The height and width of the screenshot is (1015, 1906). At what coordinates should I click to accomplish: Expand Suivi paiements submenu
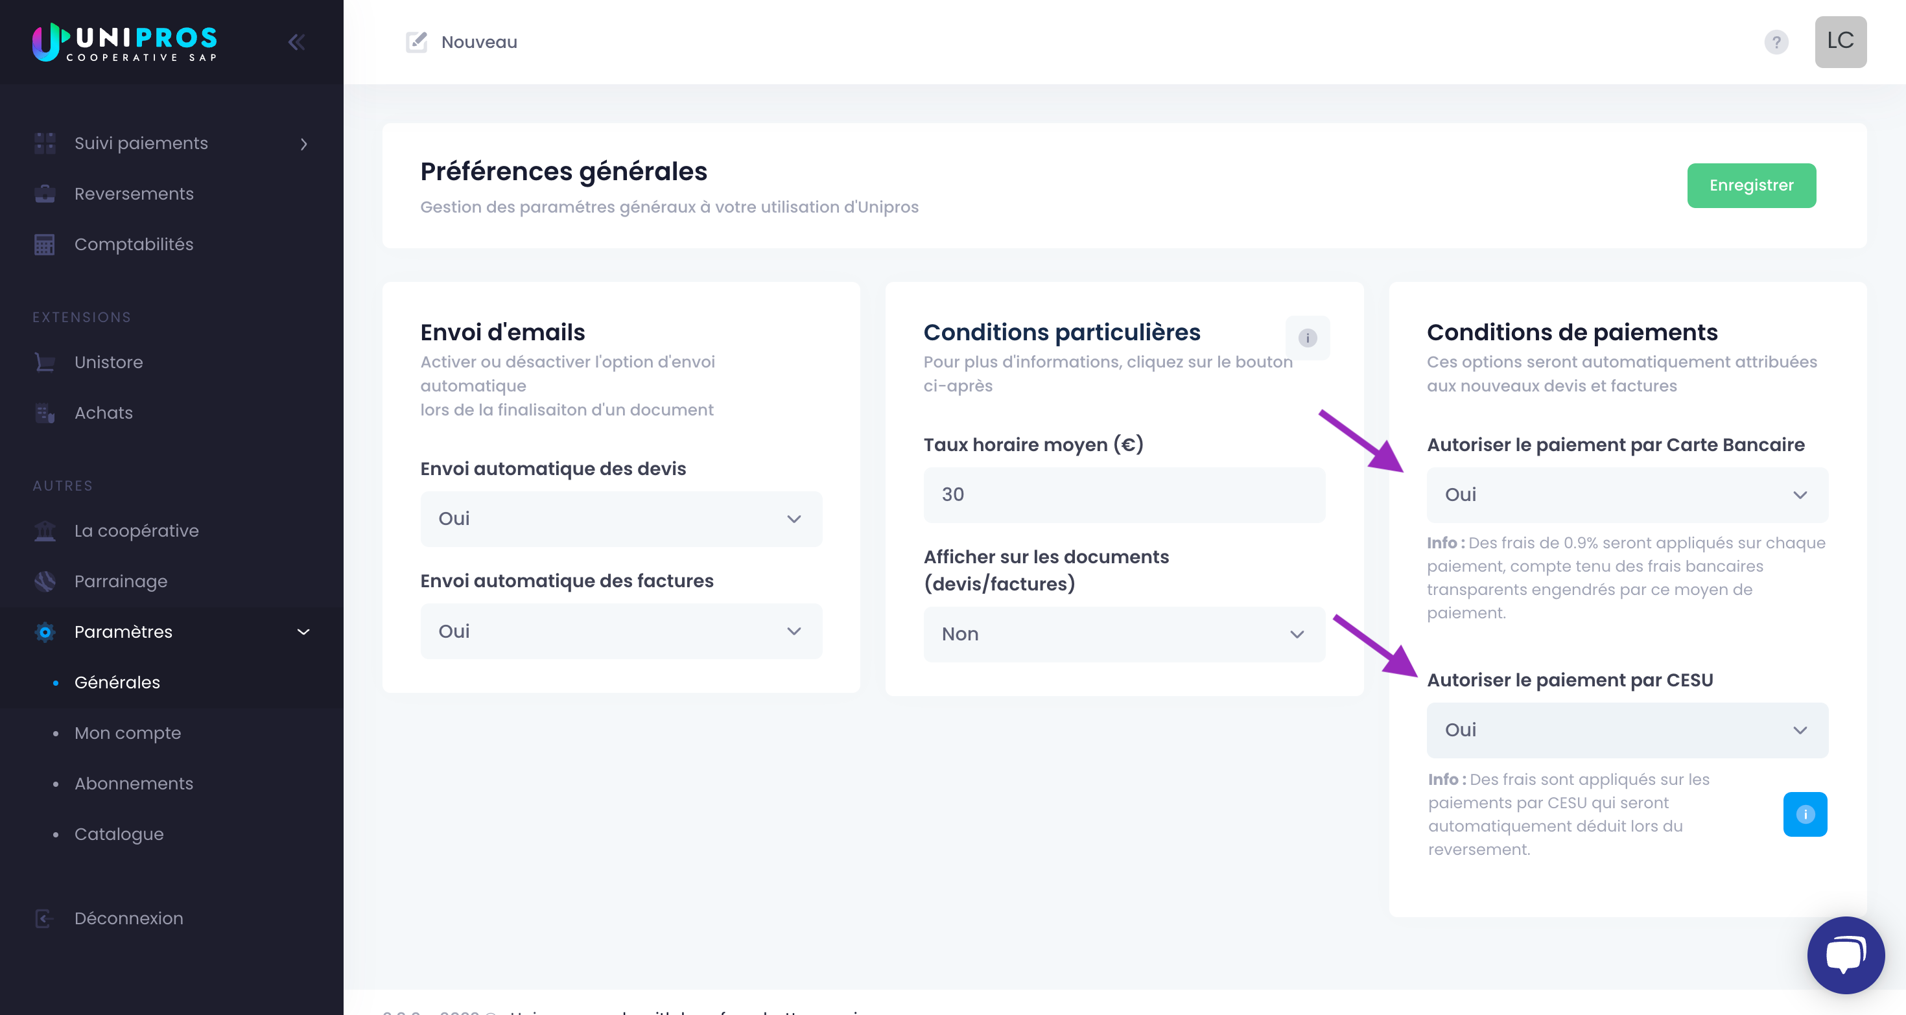point(172,143)
